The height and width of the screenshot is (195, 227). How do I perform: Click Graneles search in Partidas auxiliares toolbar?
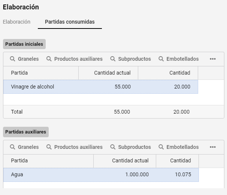point(24,147)
